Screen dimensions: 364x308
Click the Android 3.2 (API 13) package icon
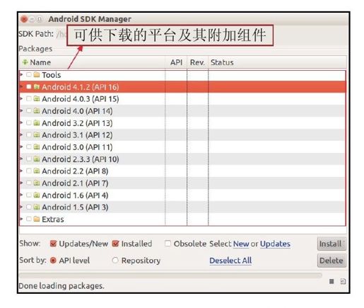coord(36,122)
